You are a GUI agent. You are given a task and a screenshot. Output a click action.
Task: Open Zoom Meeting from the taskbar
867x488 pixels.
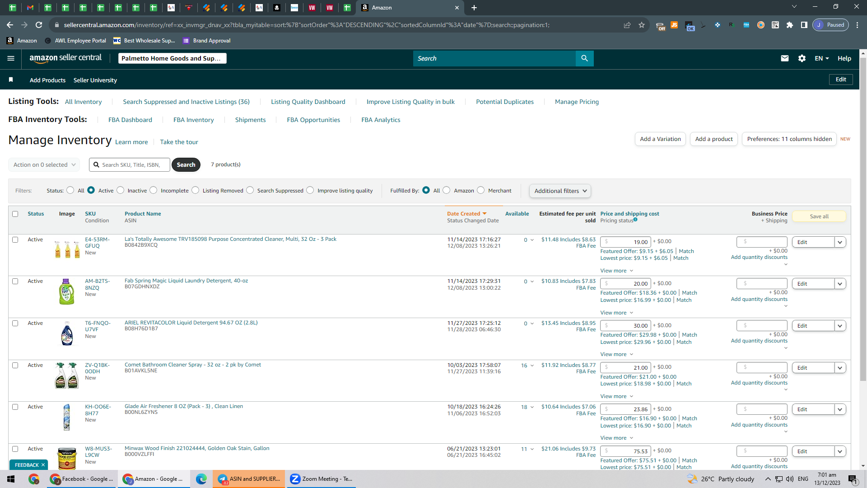(x=321, y=479)
